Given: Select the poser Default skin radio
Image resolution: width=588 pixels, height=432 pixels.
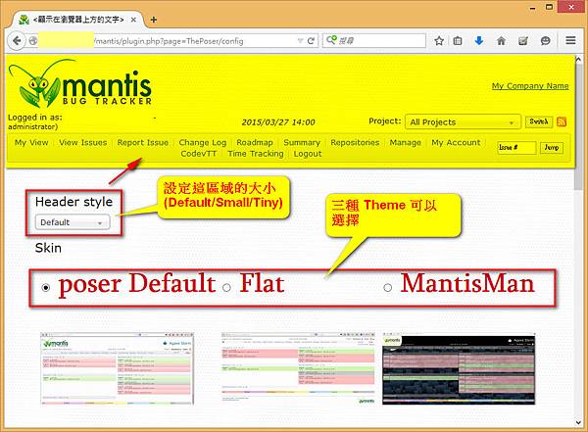Looking at the screenshot, I should (45, 288).
